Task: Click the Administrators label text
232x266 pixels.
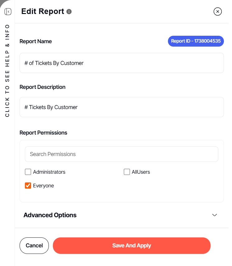Action: [x=49, y=172]
